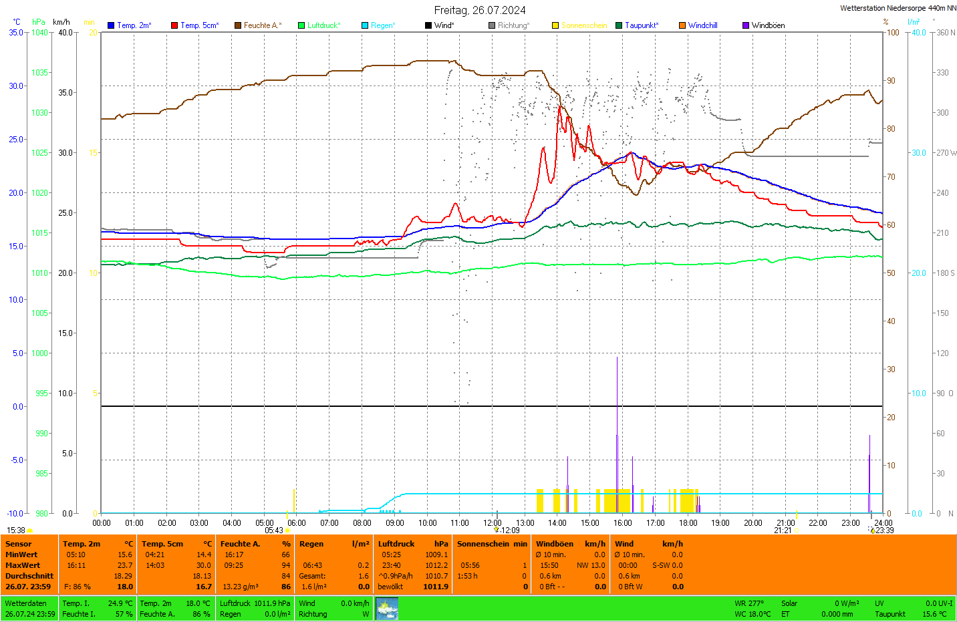
Task: Click the Luftdruck legend label
Action: (324, 25)
